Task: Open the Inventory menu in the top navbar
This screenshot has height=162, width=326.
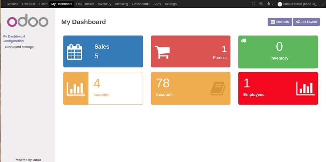Action: pyautogui.click(x=105, y=4)
